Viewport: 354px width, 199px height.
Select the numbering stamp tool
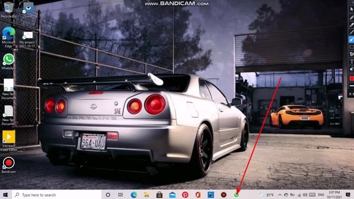pyautogui.click(x=351, y=54)
